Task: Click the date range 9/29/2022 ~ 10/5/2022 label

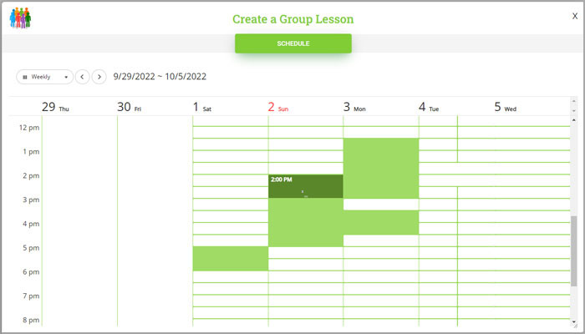Action: pyautogui.click(x=160, y=77)
